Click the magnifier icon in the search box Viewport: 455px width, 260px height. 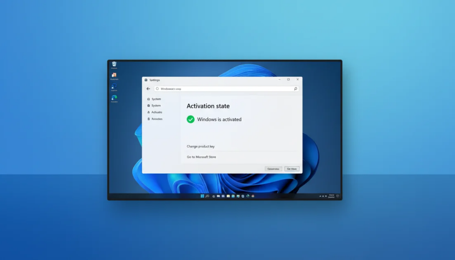(295, 88)
